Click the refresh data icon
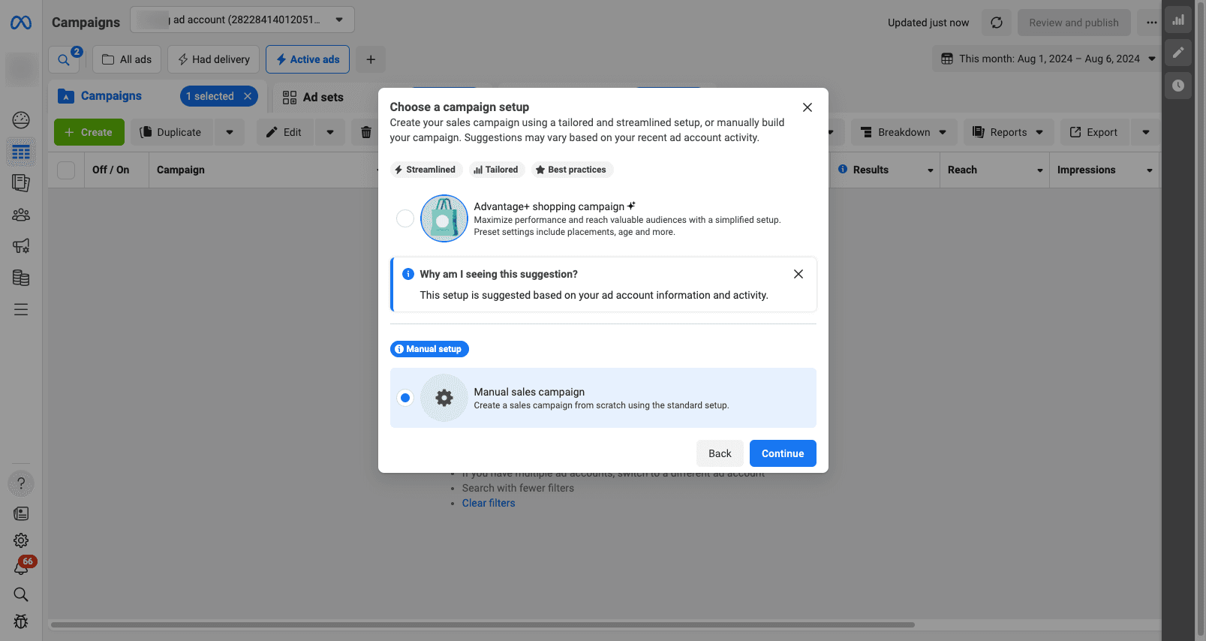This screenshot has width=1206, height=641. pyautogui.click(x=997, y=23)
